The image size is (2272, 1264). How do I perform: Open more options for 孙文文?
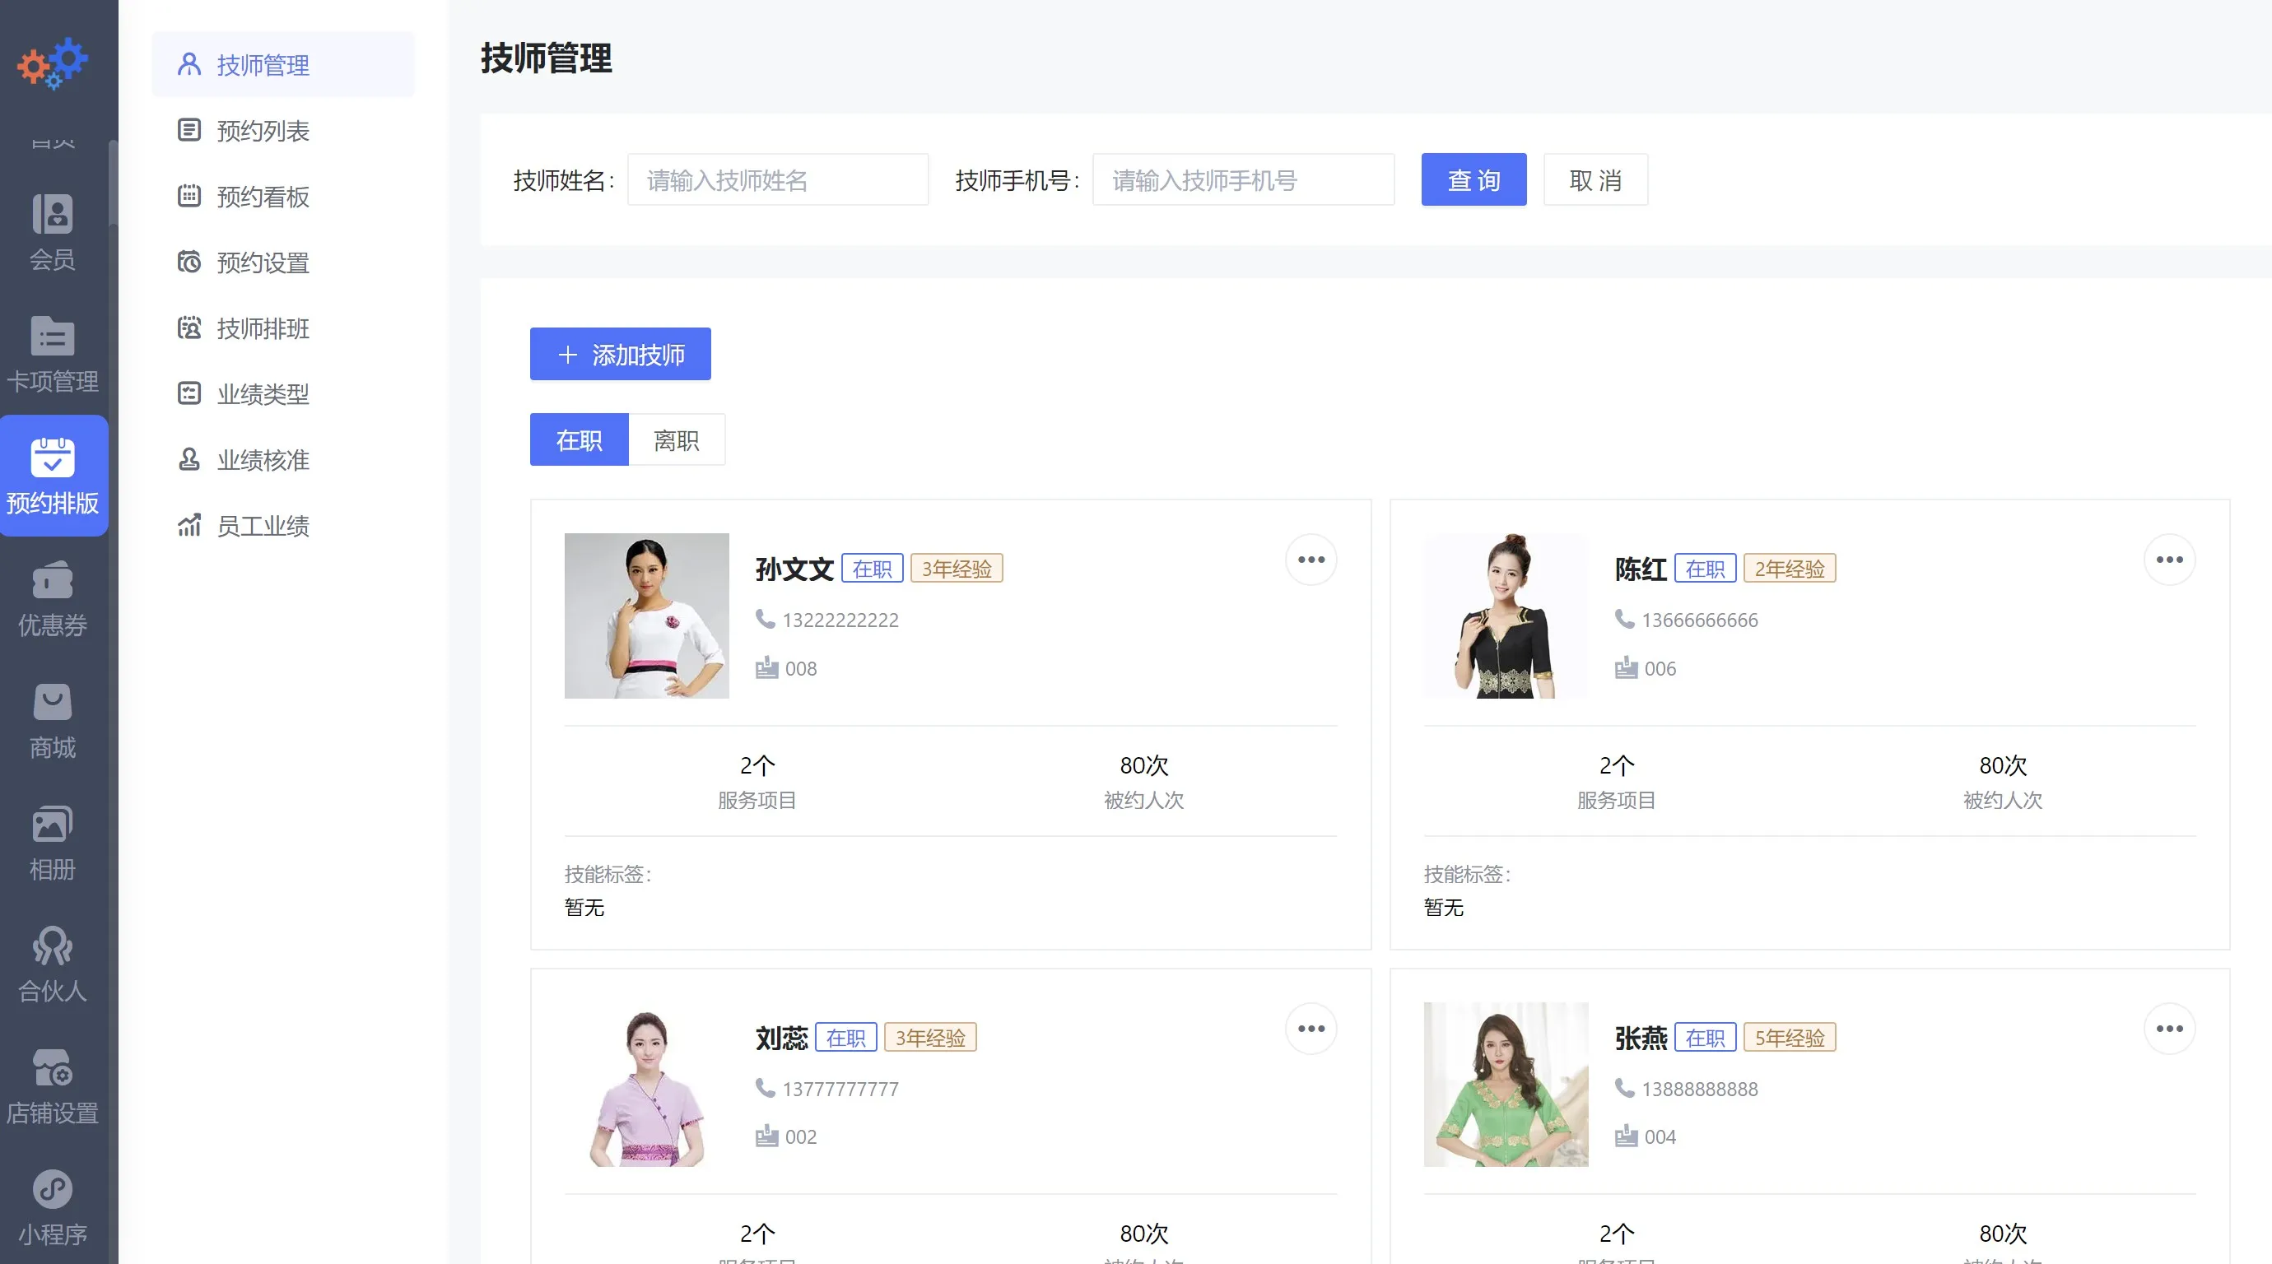click(1311, 560)
